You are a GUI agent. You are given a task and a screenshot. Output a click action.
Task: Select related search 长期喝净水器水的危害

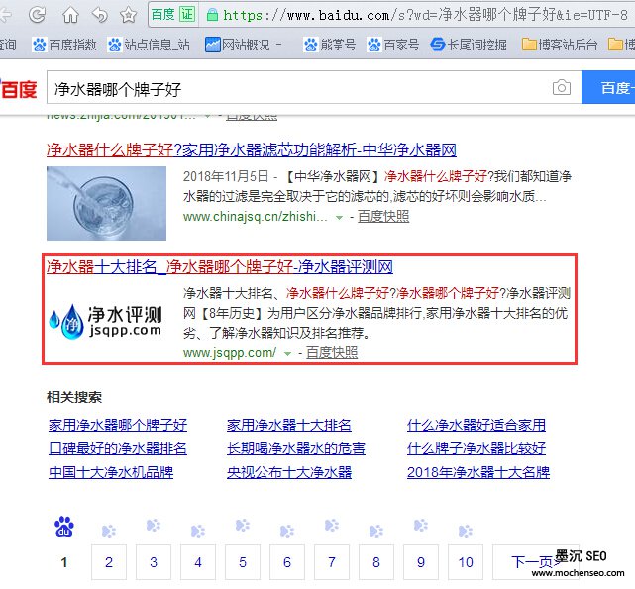click(296, 449)
